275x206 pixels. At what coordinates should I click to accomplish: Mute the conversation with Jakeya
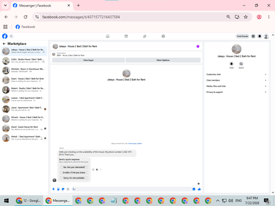tap(232, 64)
